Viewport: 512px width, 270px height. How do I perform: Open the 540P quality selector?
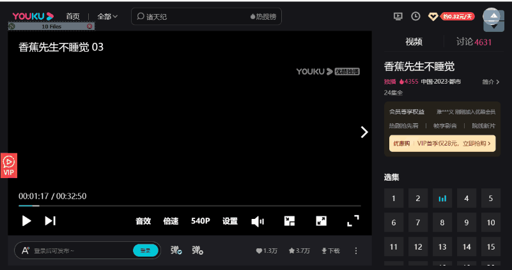pos(201,221)
